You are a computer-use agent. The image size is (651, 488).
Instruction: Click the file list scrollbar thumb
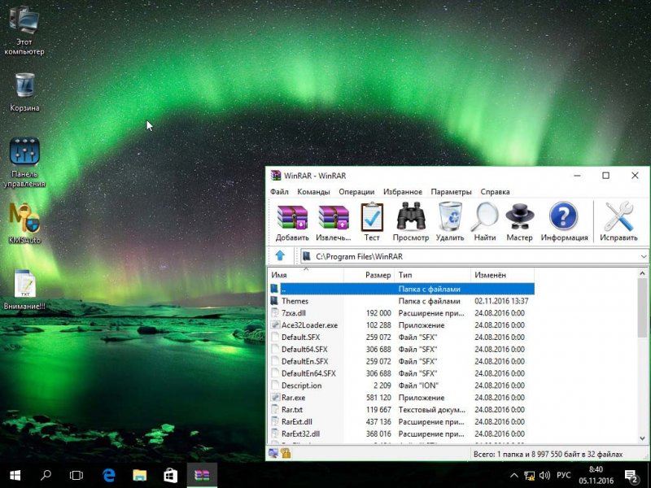click(642, 308)
